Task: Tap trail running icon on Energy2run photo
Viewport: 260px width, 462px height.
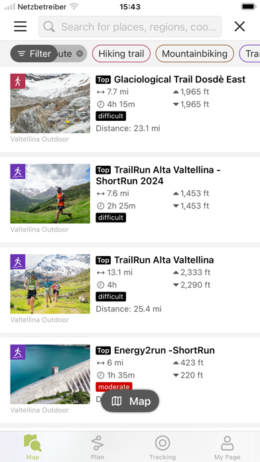Action: (18, 352)
